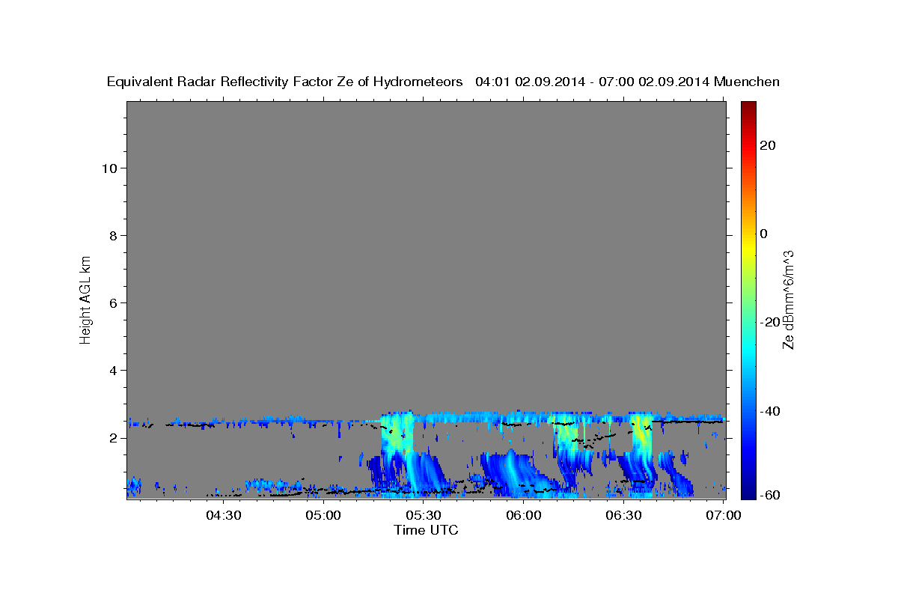Click the colorbar value 0
The image size is (898, 599).
[764, 234]
